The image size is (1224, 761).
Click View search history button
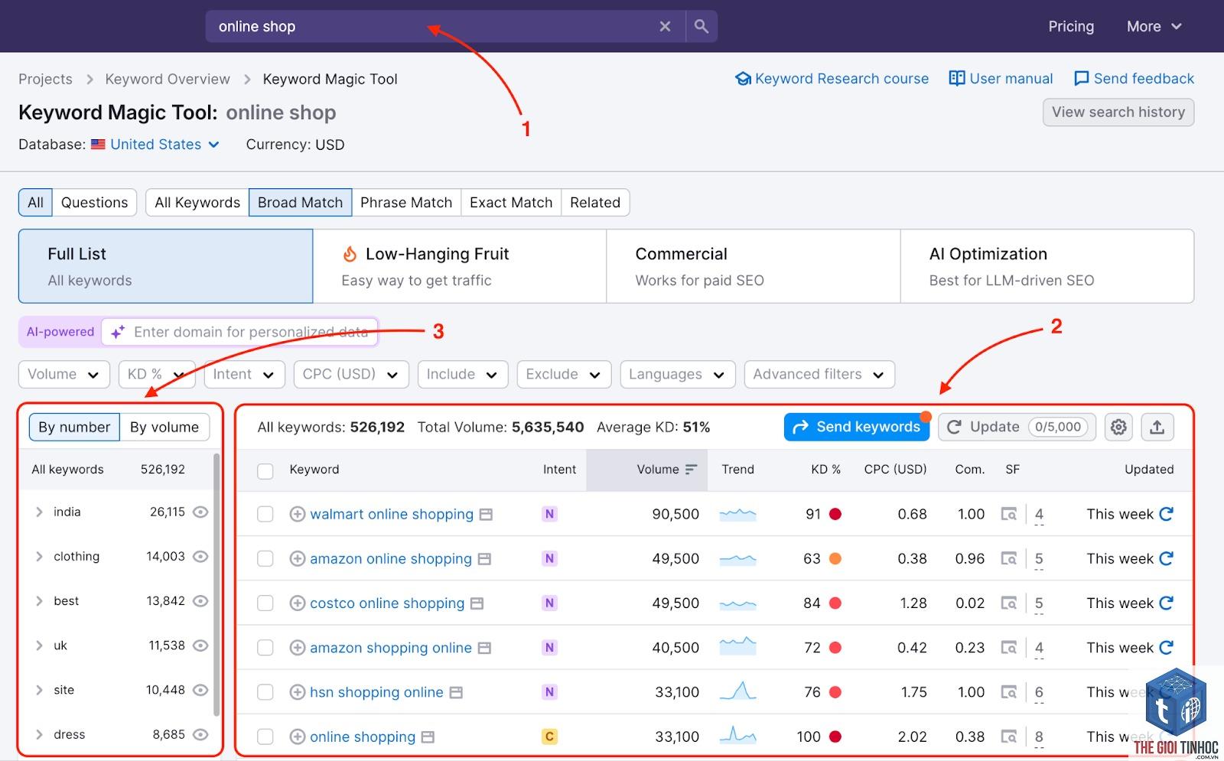tap(1118, 112)
